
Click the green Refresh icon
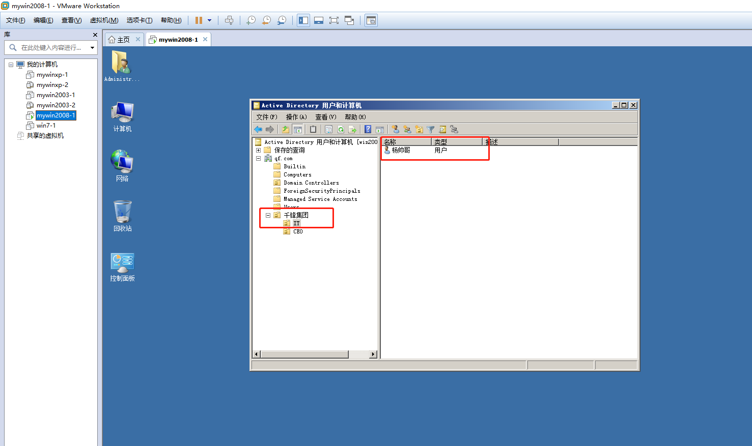(x=341, y=129)
